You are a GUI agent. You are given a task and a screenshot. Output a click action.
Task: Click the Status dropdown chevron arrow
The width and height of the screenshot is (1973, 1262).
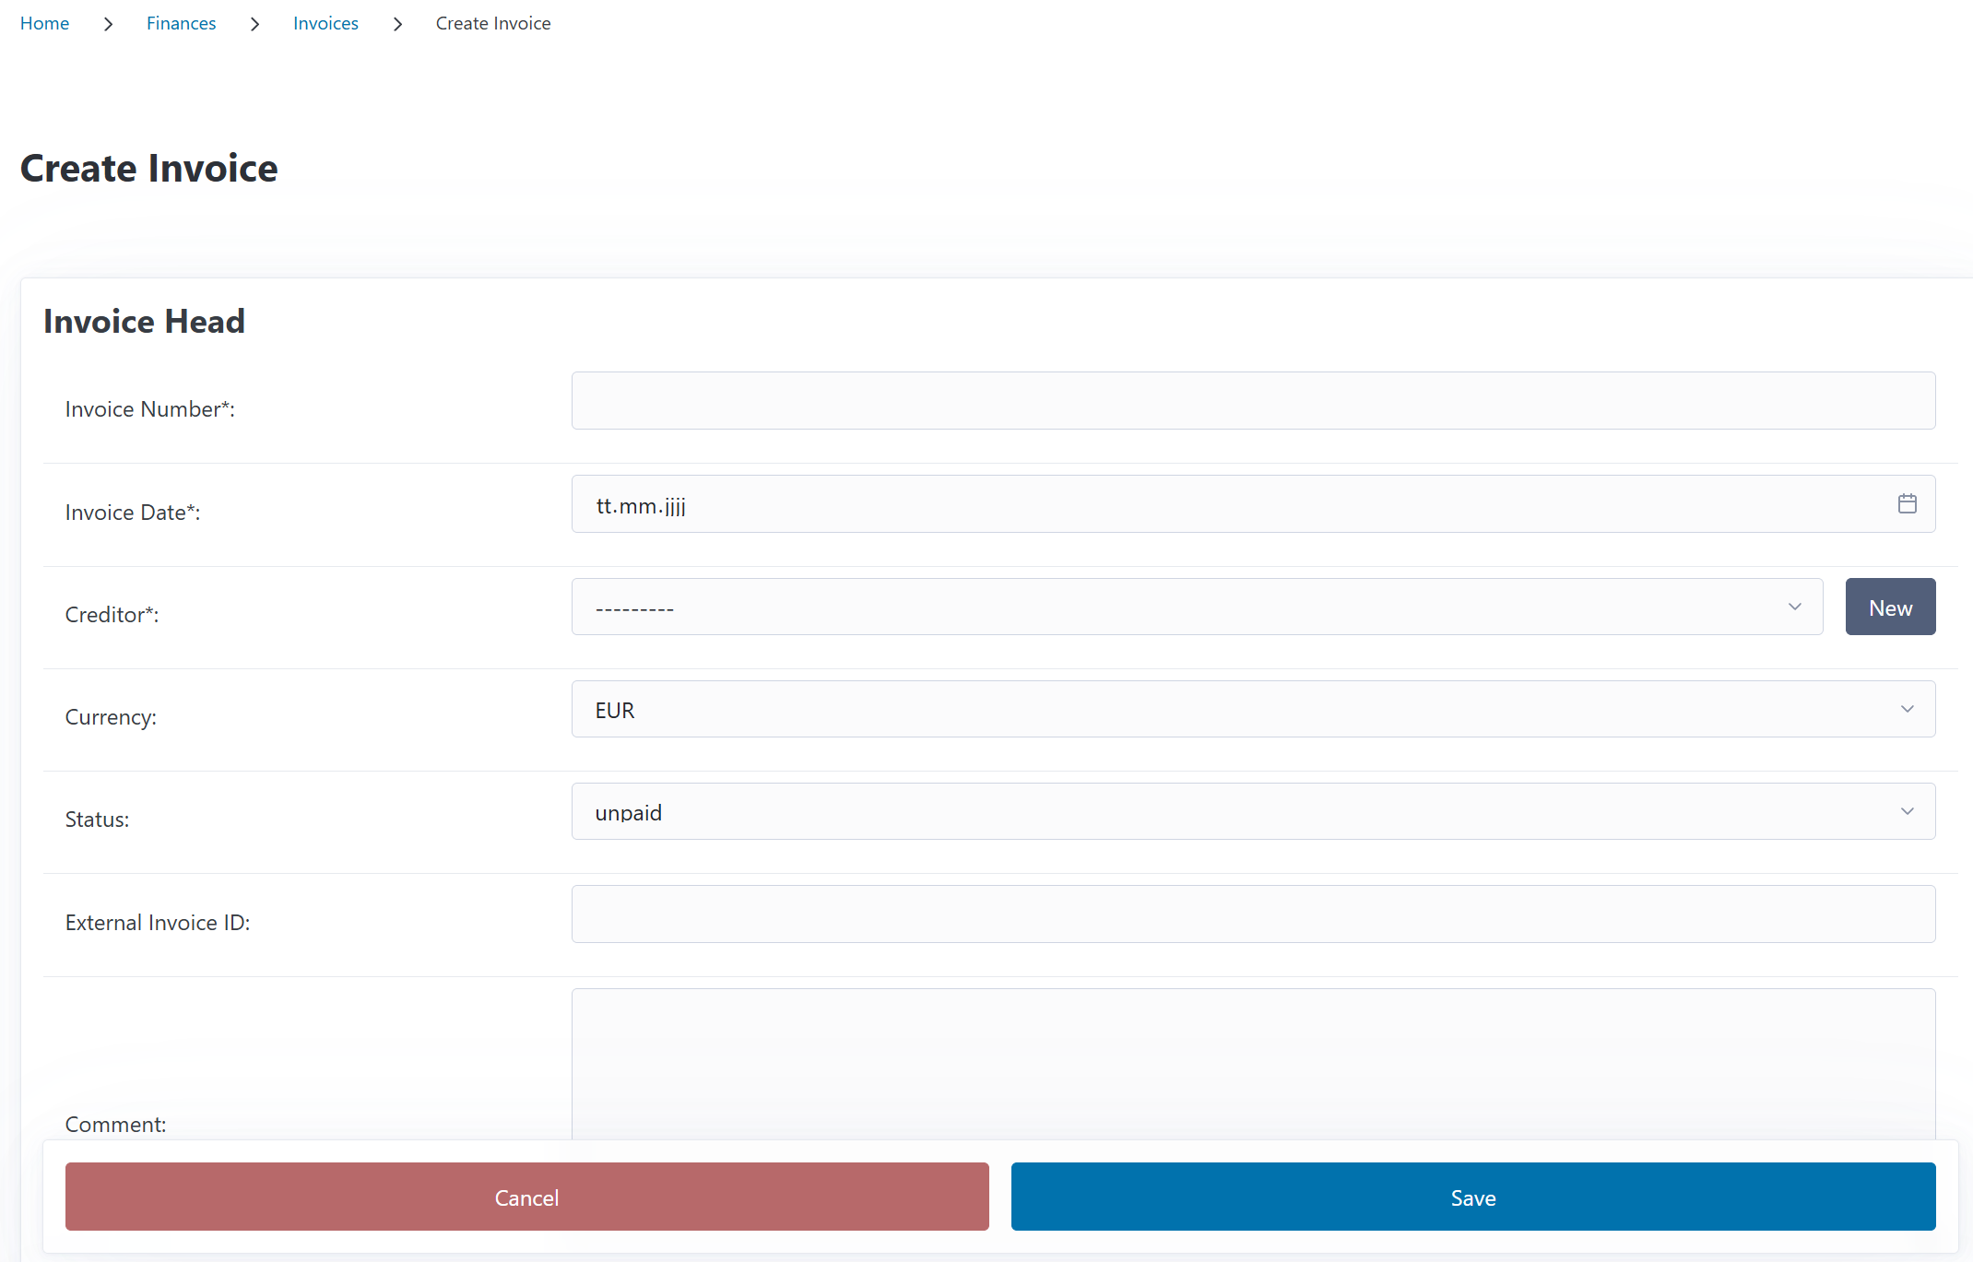coord(1907,811)
